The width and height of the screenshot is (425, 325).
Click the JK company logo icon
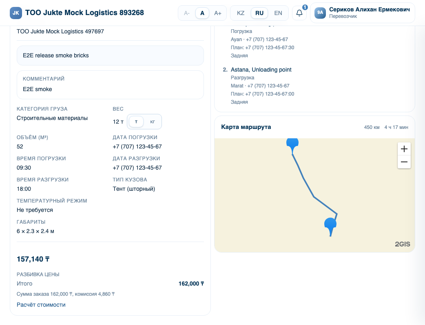click(16, 13)
